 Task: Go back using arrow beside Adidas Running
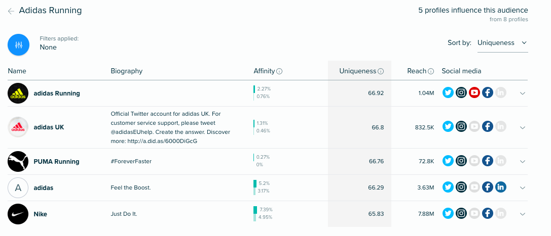(x=11, y=11)
